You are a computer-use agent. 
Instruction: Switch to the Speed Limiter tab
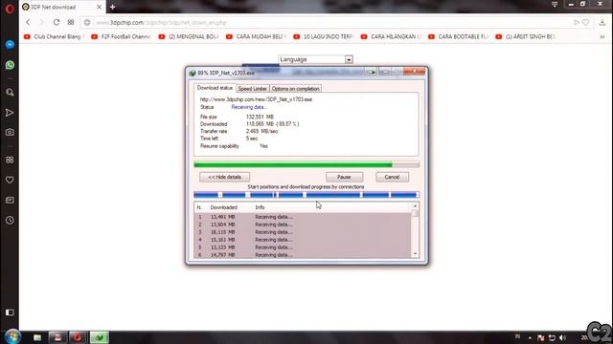click(252, 89)
